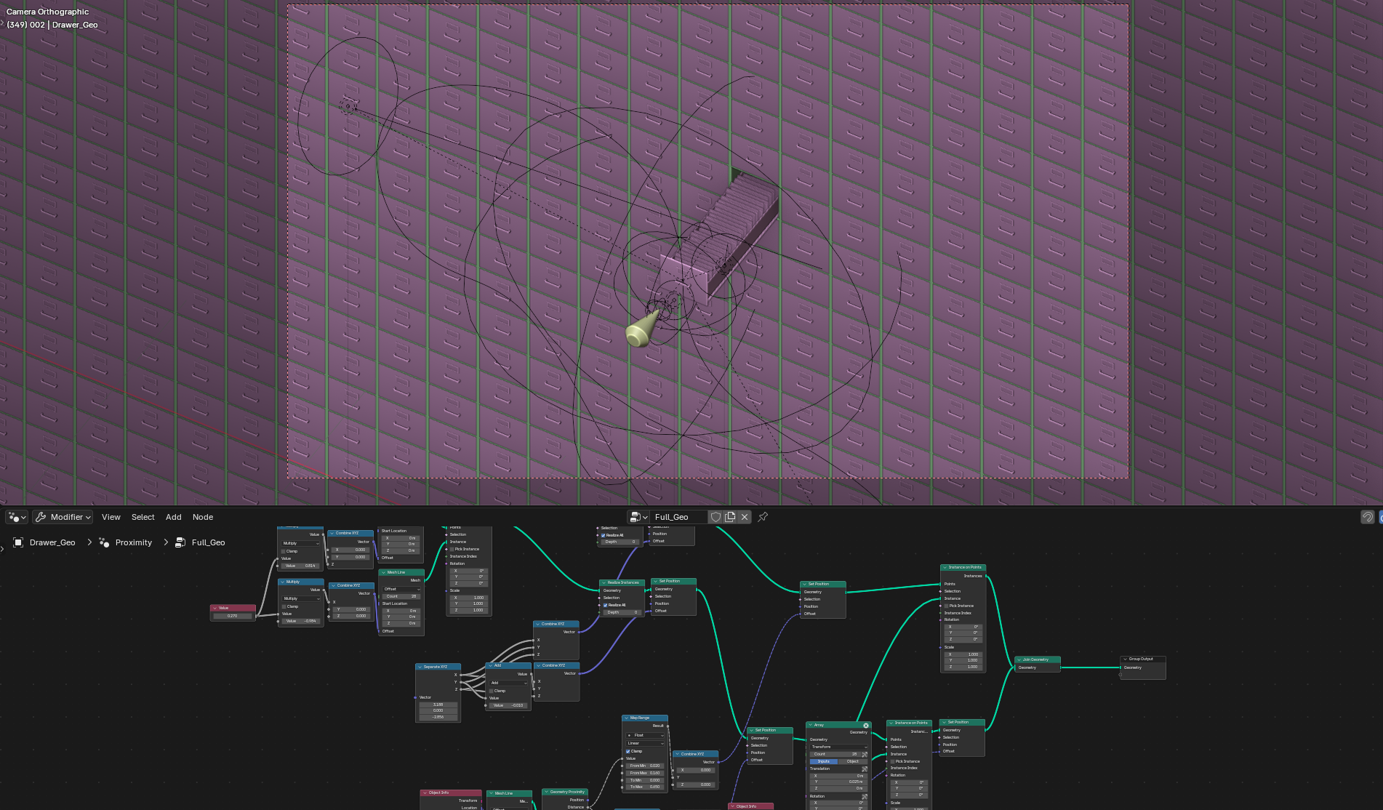Viewport: 1383px width, 810px height.
Task: Click the warning icon on Array node
Action: (x=865, y=725)
